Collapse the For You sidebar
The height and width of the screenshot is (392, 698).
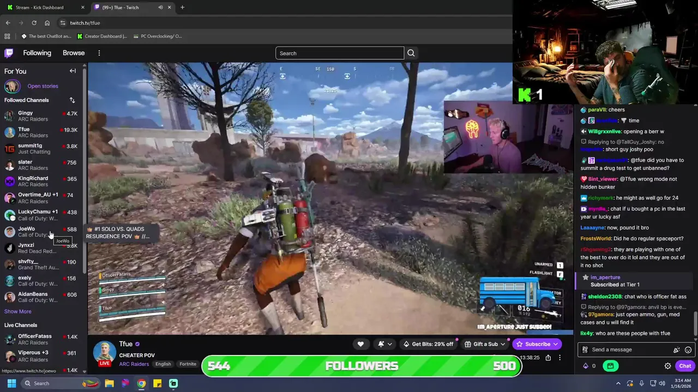73,71
